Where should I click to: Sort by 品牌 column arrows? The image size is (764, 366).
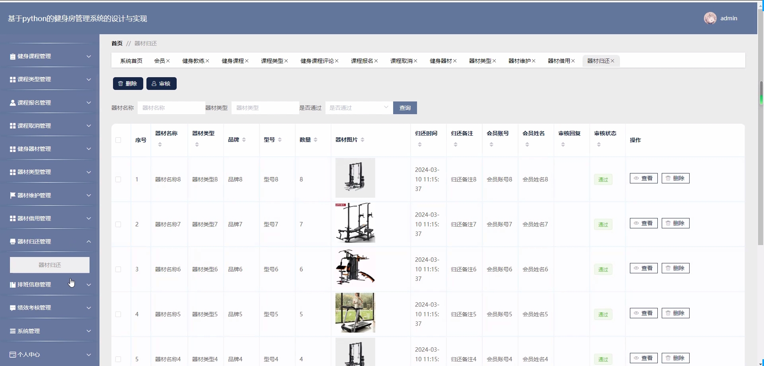[244, 140]
